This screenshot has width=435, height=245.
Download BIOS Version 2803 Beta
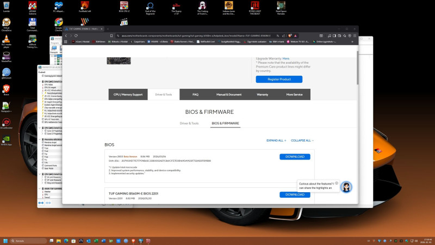click(x=295, y=157)
